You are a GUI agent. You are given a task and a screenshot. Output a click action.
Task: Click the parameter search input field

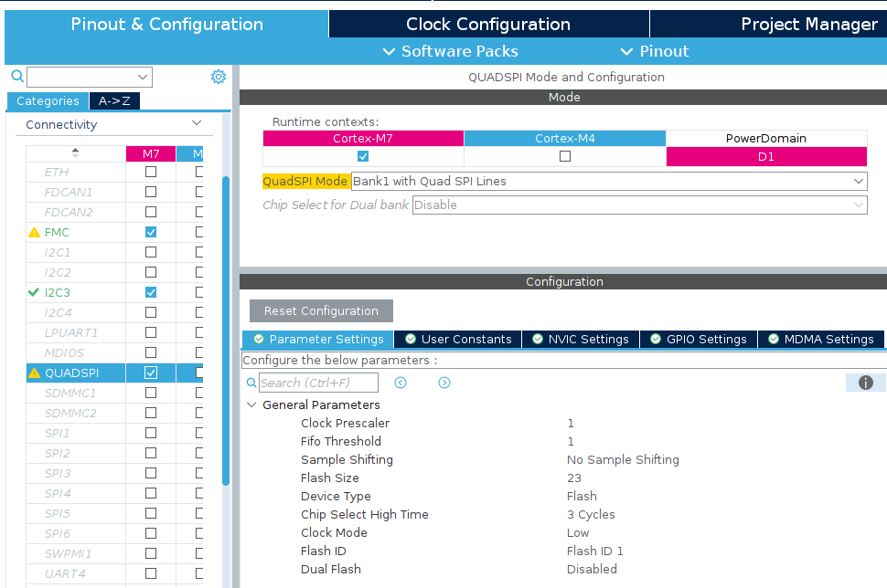coord(318,383)
